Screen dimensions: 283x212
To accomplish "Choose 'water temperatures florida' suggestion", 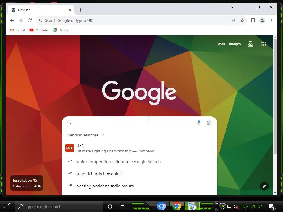I will coord(139,162).
